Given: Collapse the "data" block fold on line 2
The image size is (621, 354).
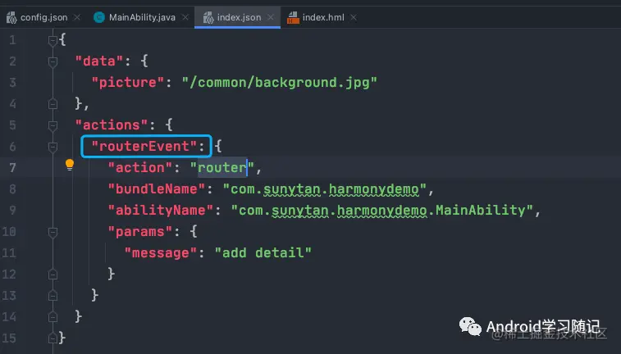Looking at the screenshot, I should 53,61.
